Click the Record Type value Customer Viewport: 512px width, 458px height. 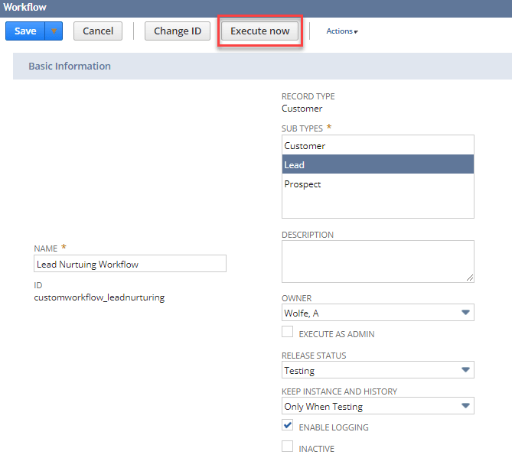(x=302, y=109)
